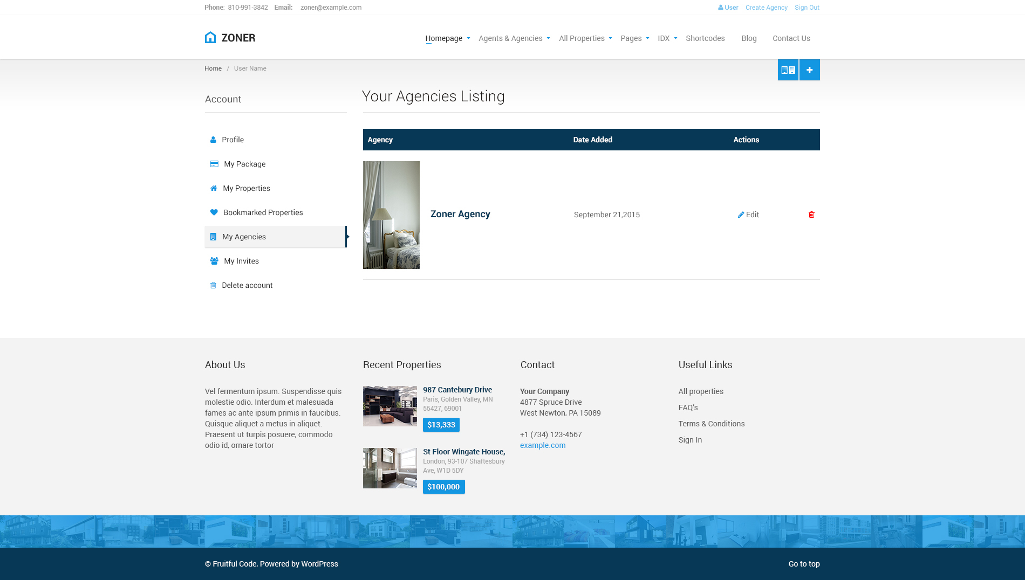Click Edit for Zoner Agency
Image resolution: width=1025 pixels, height=580 pixels.
(753, 215)
